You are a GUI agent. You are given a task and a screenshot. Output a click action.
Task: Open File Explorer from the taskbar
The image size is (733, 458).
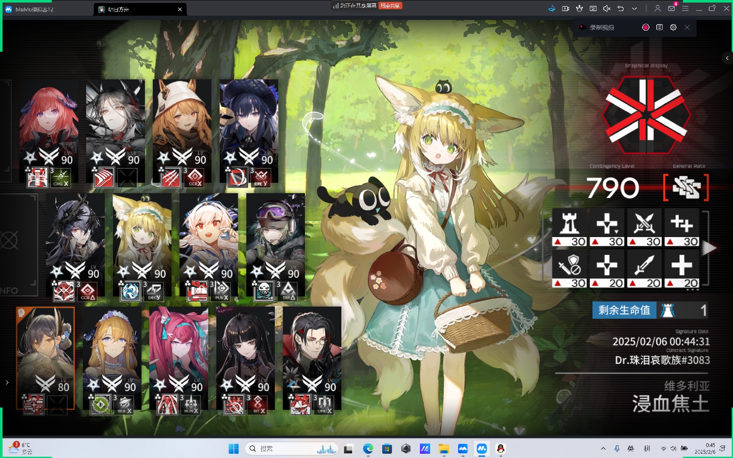444,449
